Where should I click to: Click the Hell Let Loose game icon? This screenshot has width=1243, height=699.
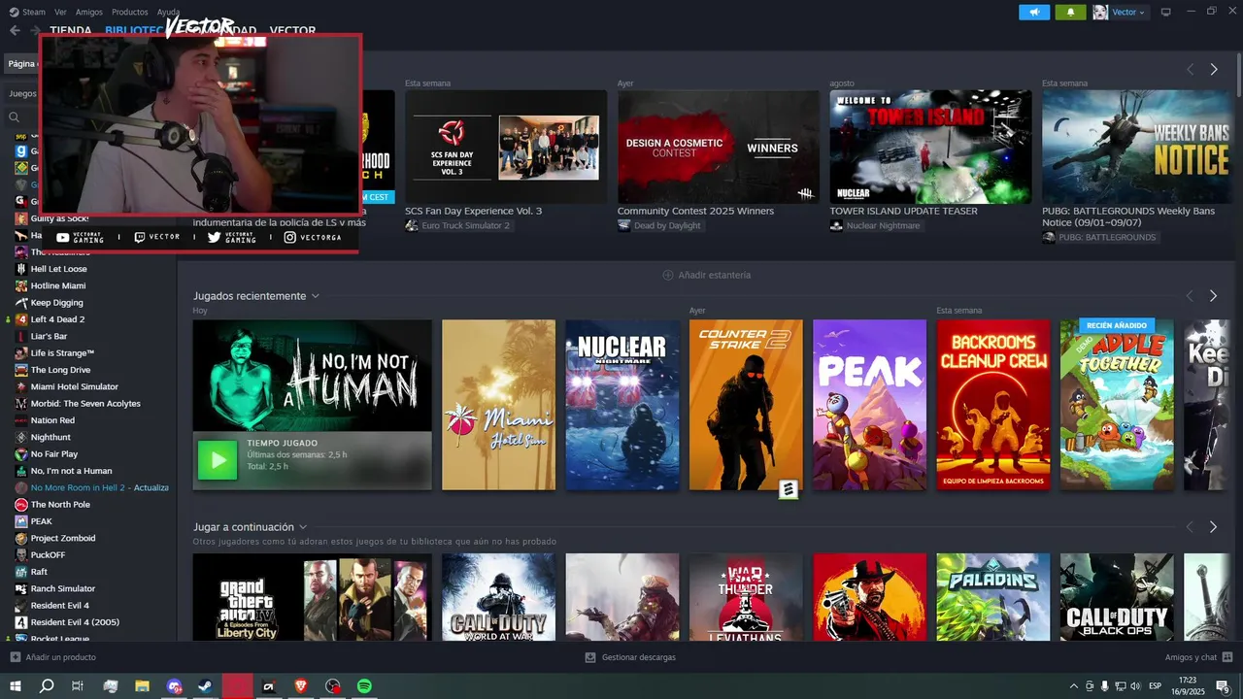click(21, 269)
